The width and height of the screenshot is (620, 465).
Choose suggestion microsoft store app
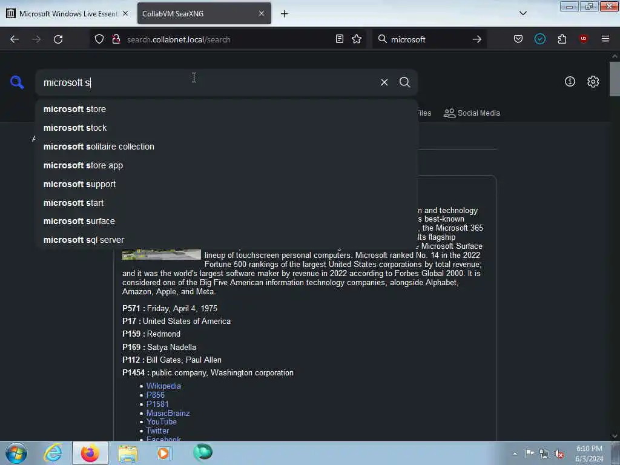point(226,165)
